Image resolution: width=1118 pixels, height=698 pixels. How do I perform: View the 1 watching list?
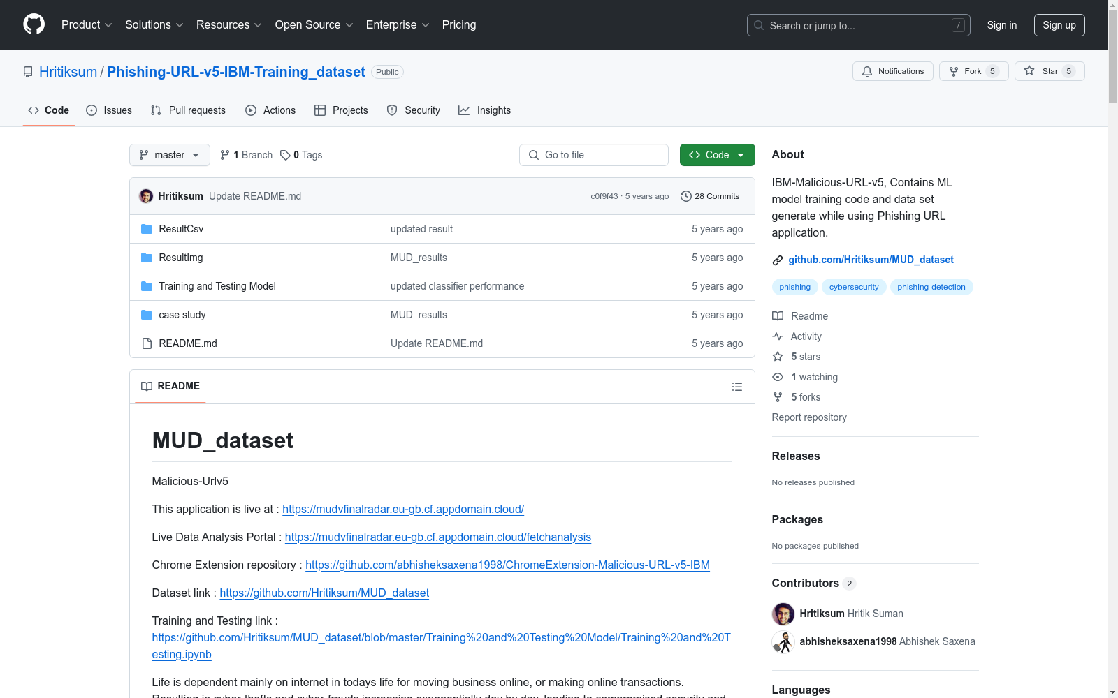[805, 377]
